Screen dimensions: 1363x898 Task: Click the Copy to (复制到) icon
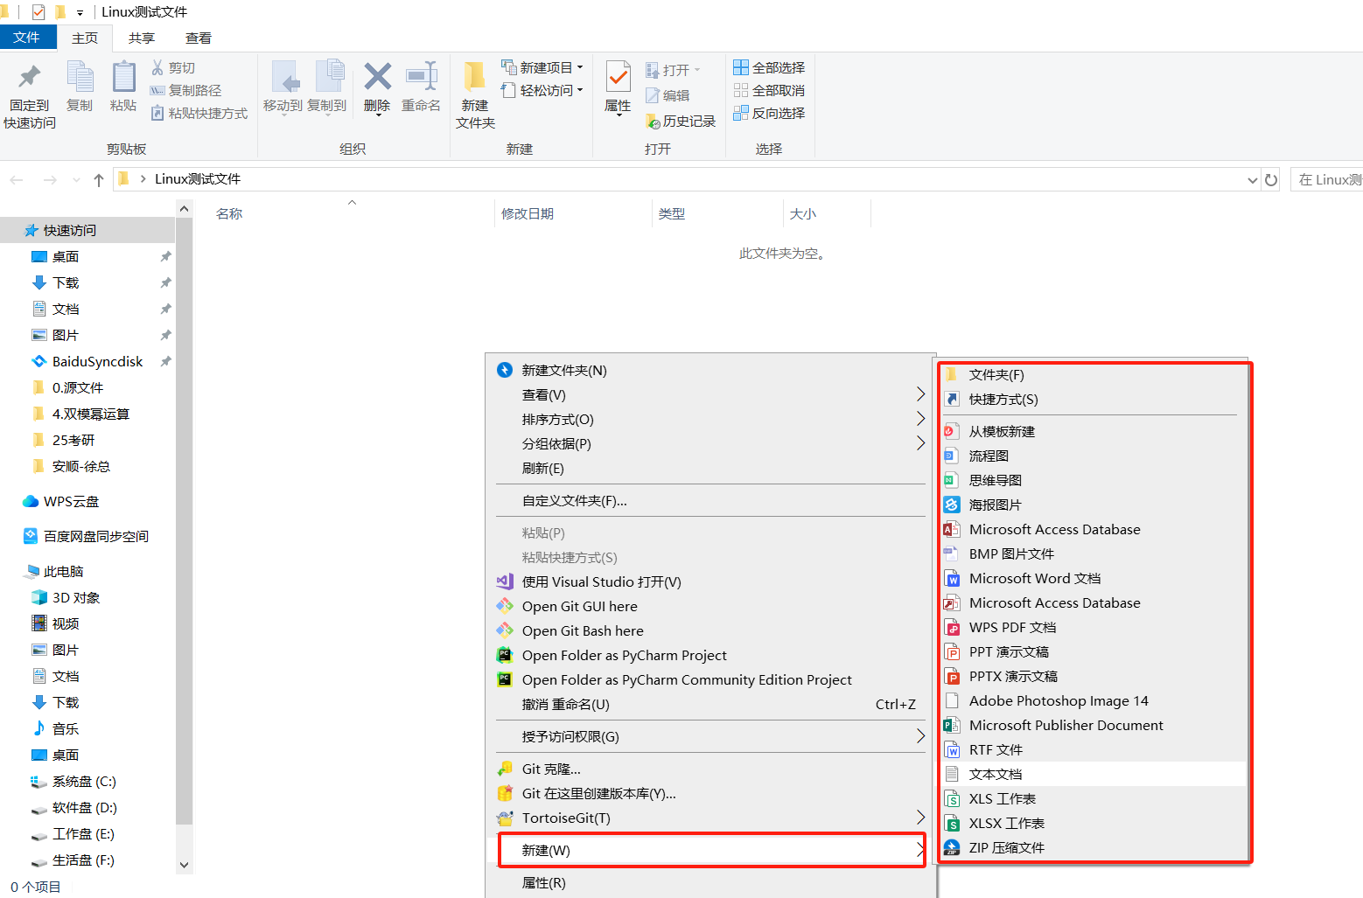(x=328, y=78)
